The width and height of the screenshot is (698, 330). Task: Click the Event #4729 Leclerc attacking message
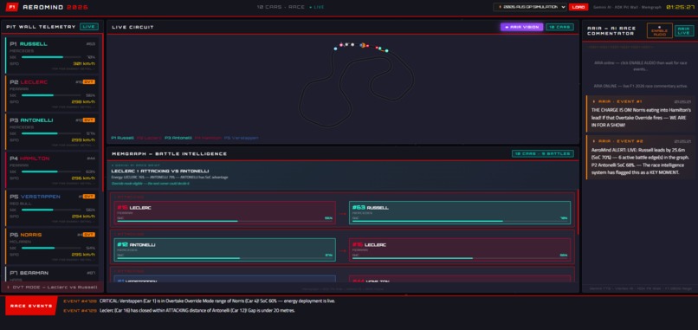pos(179,311)
